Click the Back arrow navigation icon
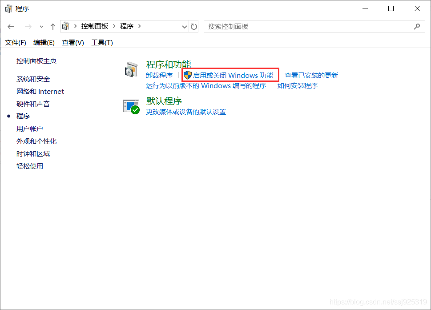 pyautogui.click(x=11, y=27)
